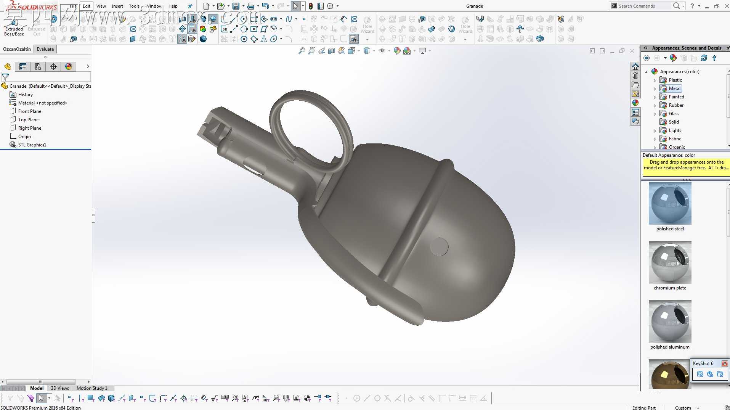
Task: Click the Undo arrow icon
Action: coord(265,6)
